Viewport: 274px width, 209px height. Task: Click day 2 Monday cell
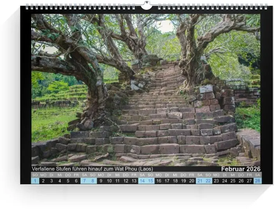tap(43, 180)
